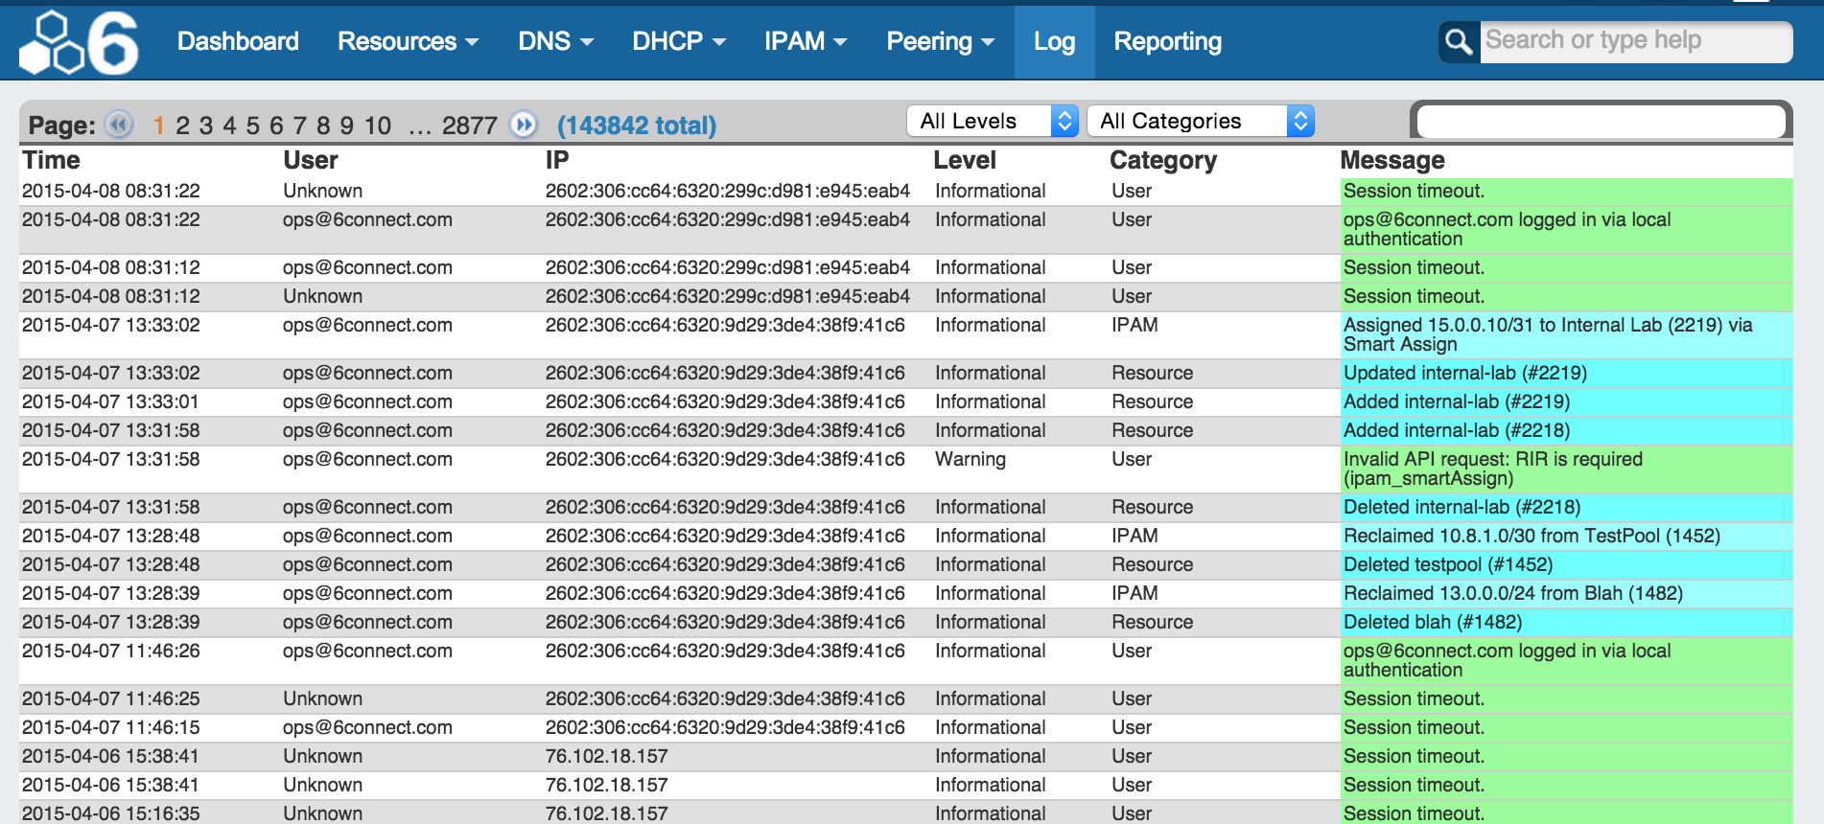The width and height of the screenshot is (1824, 824).
Task: Open the Peering menu
Action: 940,41
